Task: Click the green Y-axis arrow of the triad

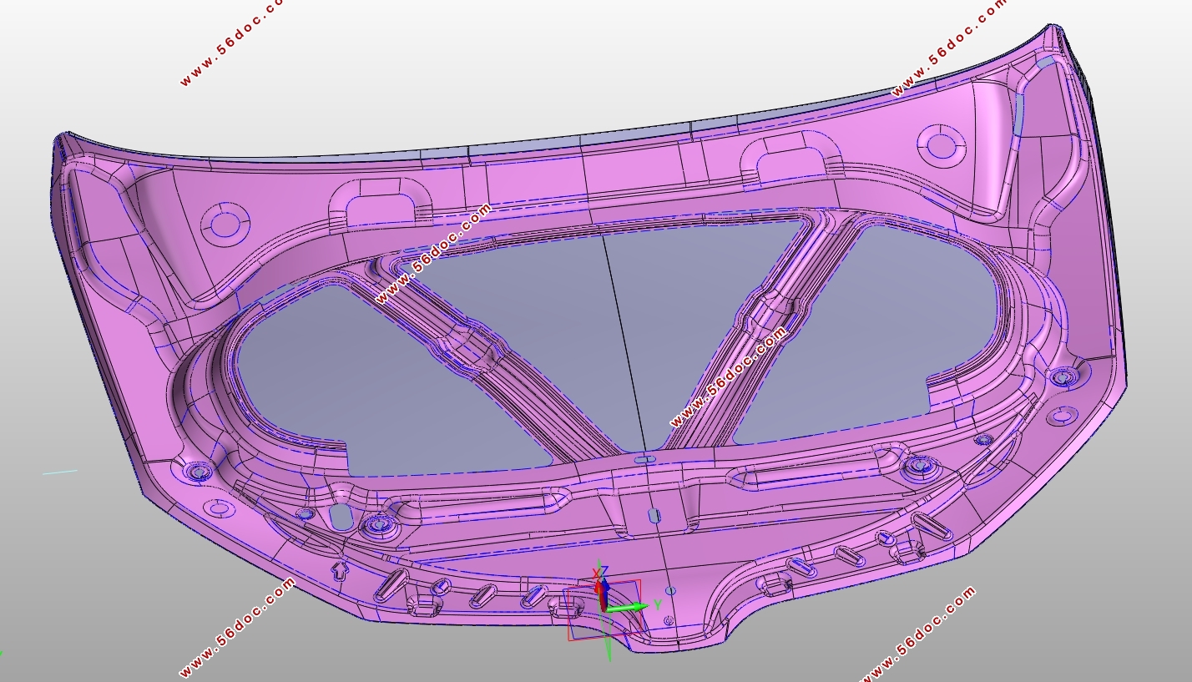Action: pyautogui.click(x=628, y=607)
